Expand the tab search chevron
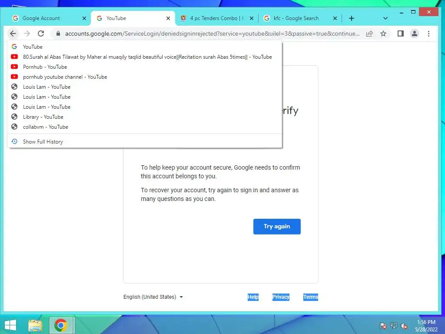Screen dimensions: 445x334 coord(385,18)
